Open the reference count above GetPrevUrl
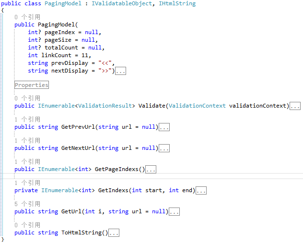The height and width of the screenshot is (245, 303). 27,119
